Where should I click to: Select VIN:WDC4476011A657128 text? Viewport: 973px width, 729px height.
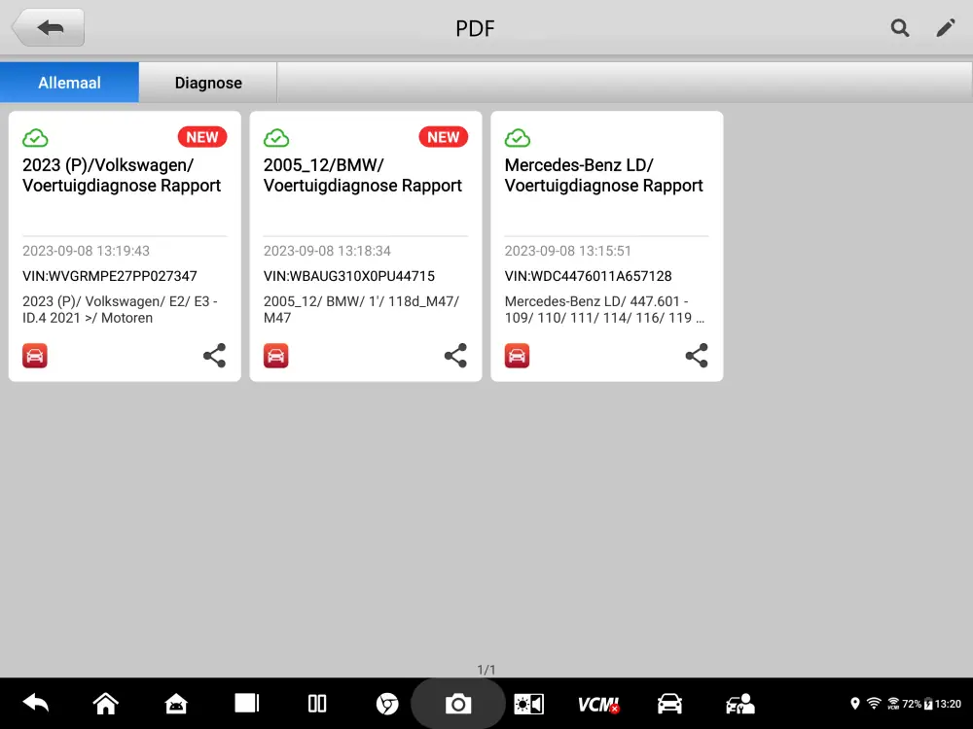(x=589, y=276)
